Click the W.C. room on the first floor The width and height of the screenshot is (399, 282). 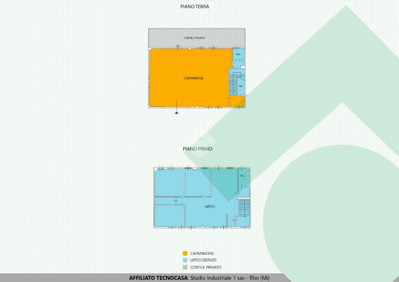click(242, 176)
